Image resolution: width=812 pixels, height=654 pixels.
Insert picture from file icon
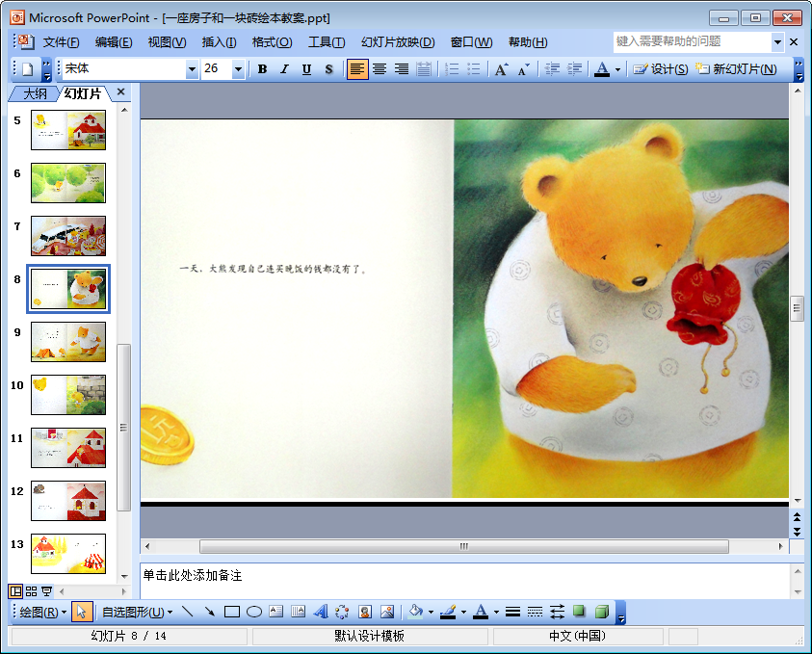[x=387, y=612]
